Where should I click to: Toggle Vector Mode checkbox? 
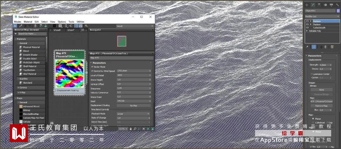[x=92, y=67]
